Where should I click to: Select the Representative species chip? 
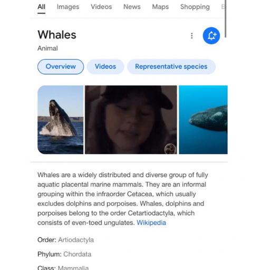(171, 66)
